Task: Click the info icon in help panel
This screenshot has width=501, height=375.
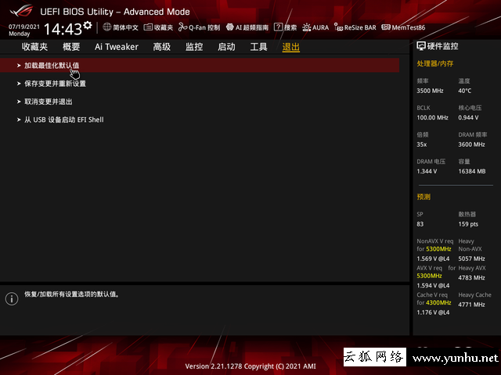Action: [12, 298]
